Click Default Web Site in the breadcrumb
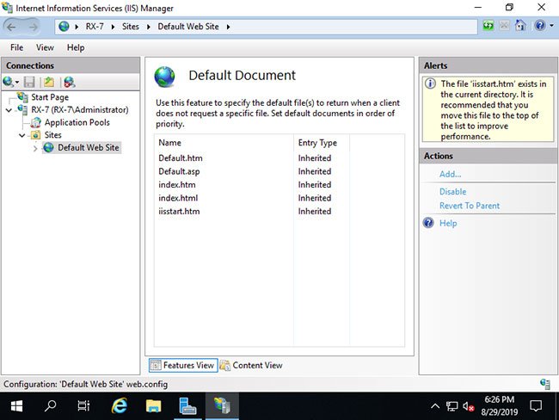559x420 pixels. click(188, 27)
